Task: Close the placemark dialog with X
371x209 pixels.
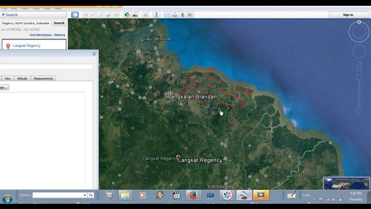Action: [x=94, y=54]
